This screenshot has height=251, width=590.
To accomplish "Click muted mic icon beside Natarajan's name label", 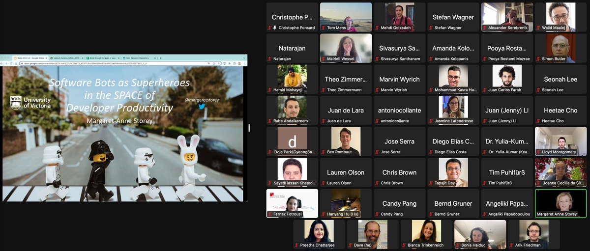I will coord(269,59).
